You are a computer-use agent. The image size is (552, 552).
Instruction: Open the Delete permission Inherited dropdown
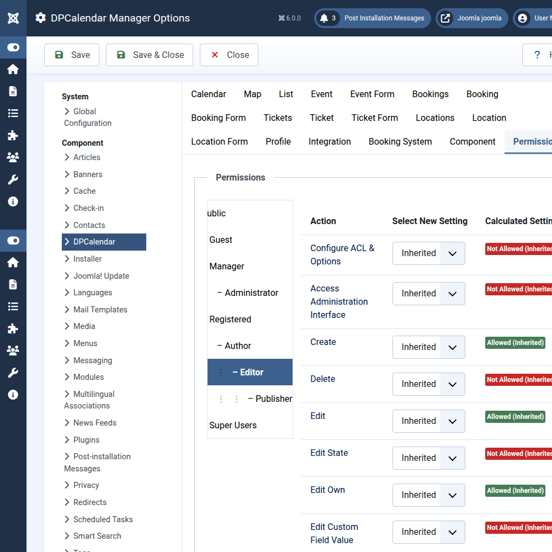[x=428, y=384]
